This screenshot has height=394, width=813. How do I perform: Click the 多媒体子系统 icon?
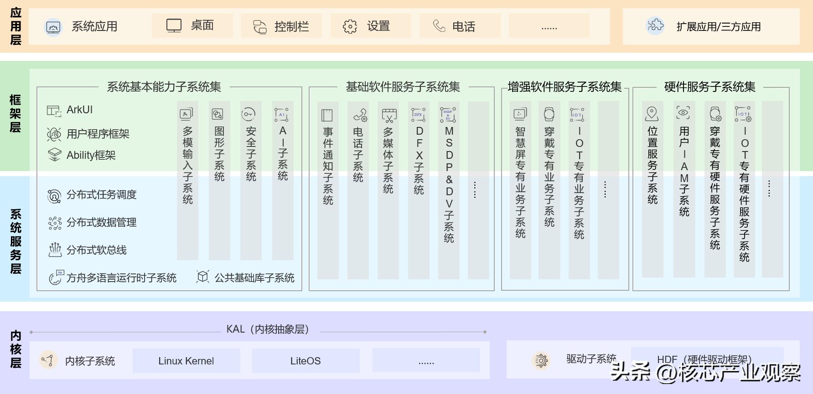click(x=389, y=116)
